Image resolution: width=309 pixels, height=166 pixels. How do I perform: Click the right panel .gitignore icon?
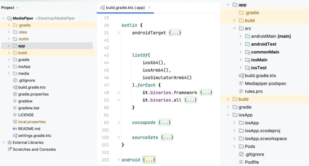pyautogui.click(x=241, y=154)
